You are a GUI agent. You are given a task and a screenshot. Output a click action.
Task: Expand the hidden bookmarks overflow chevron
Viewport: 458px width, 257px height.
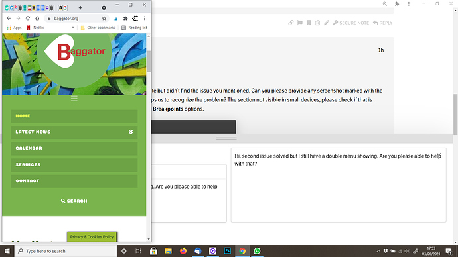(73, 28)
